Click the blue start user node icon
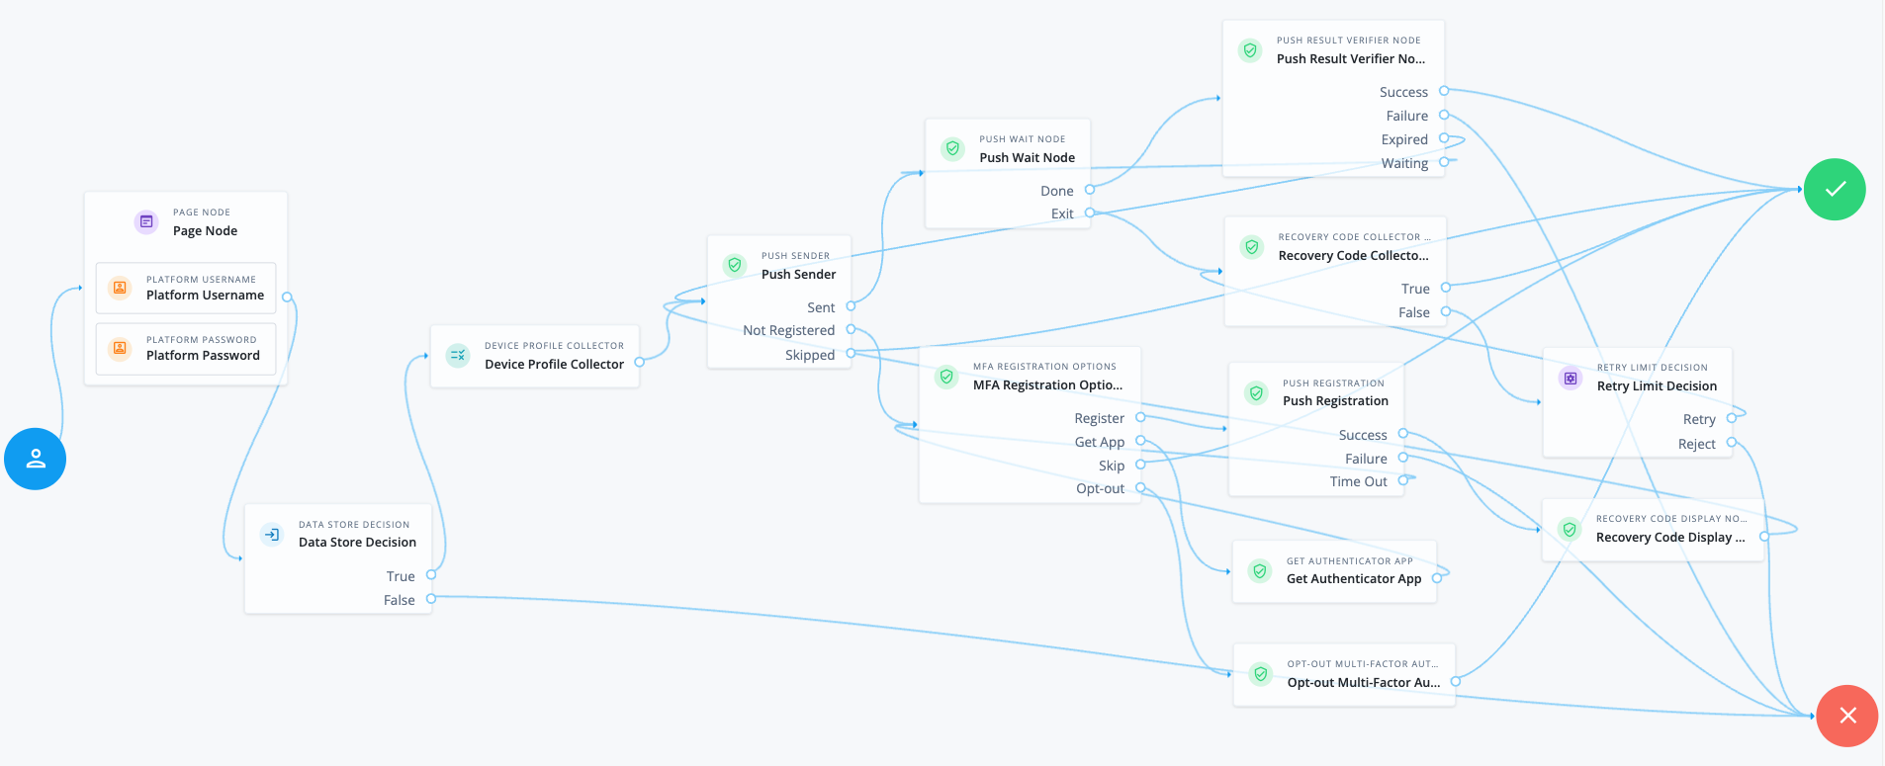The height and width of the screenshot is (766, 1885). (36, 459)
